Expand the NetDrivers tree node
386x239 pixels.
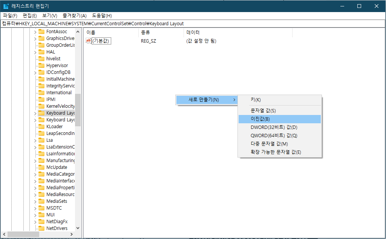point(35,228)
